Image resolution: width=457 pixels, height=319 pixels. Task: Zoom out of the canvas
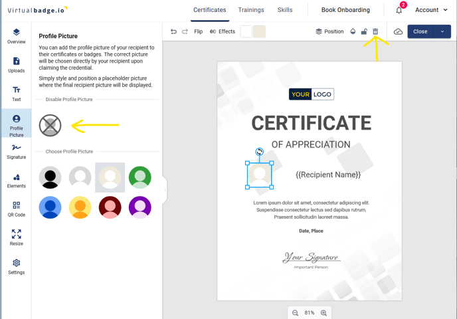(x=295, y=313)
